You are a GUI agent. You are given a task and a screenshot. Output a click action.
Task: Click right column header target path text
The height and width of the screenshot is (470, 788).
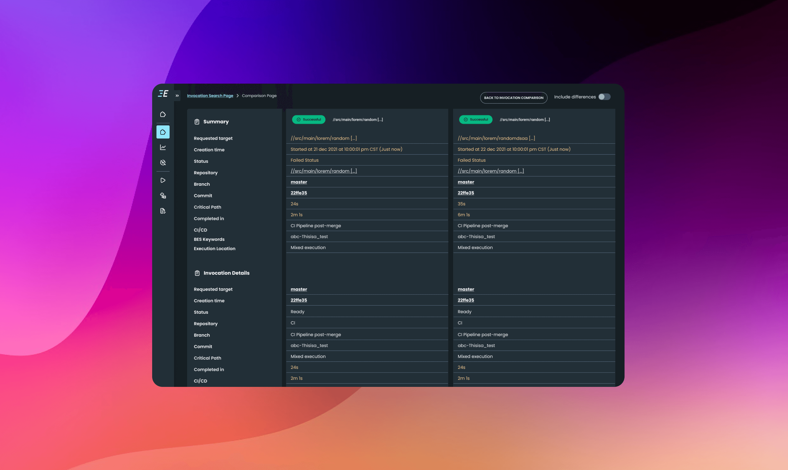pyautogui.click(x=524, y=120)
